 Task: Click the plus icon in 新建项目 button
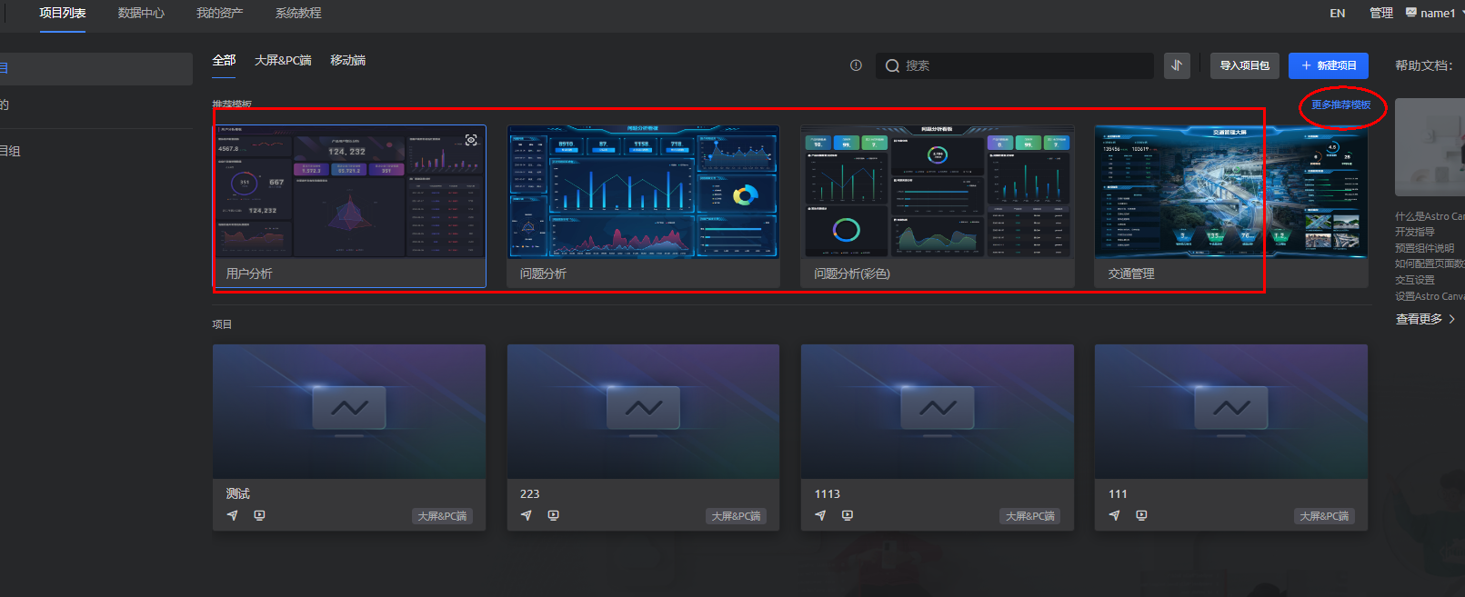click(1306, 65)
